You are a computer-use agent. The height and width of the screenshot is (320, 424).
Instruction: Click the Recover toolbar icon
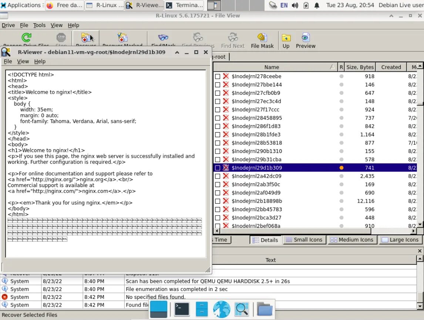coord(86,38)
